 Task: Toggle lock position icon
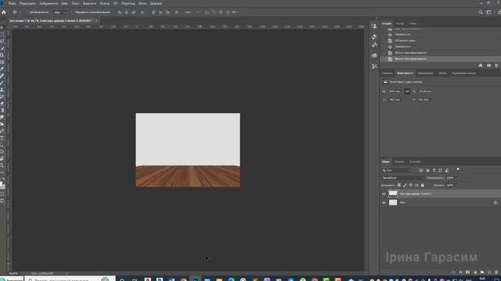tap(410, 185)
